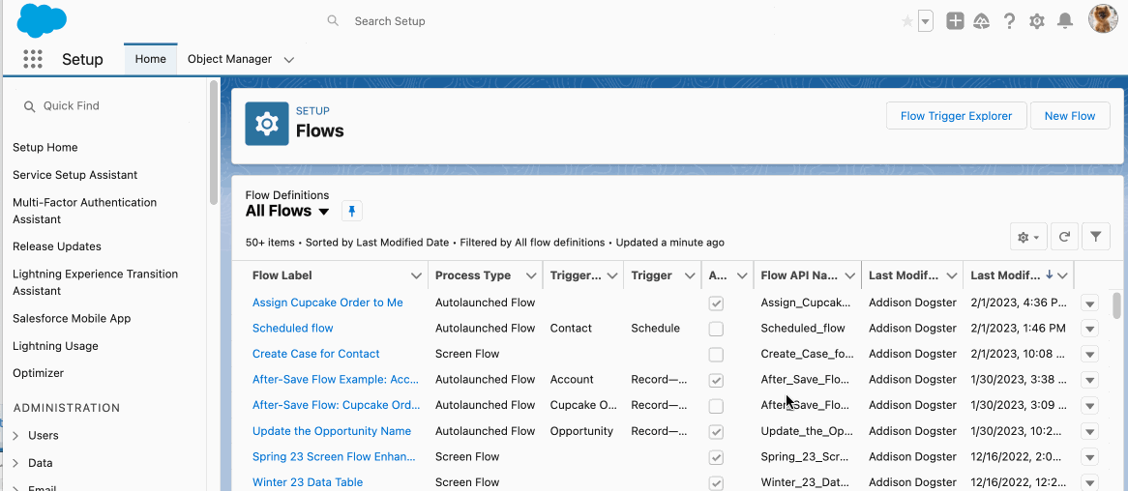Image resolution: width=1128 pixels, height=491 pixels.
Task: Open the Object Manager tab chevron
Action: 288,60
